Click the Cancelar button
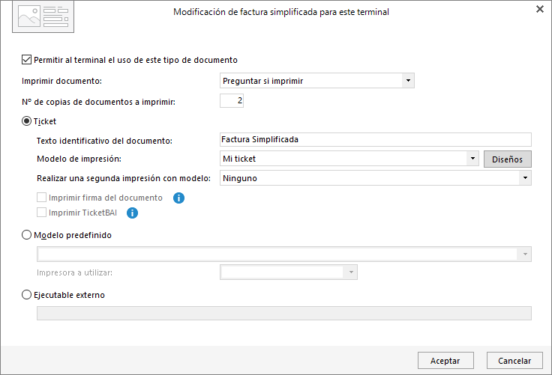This screenshot has width=552, height=375. (x=514, y=361)
